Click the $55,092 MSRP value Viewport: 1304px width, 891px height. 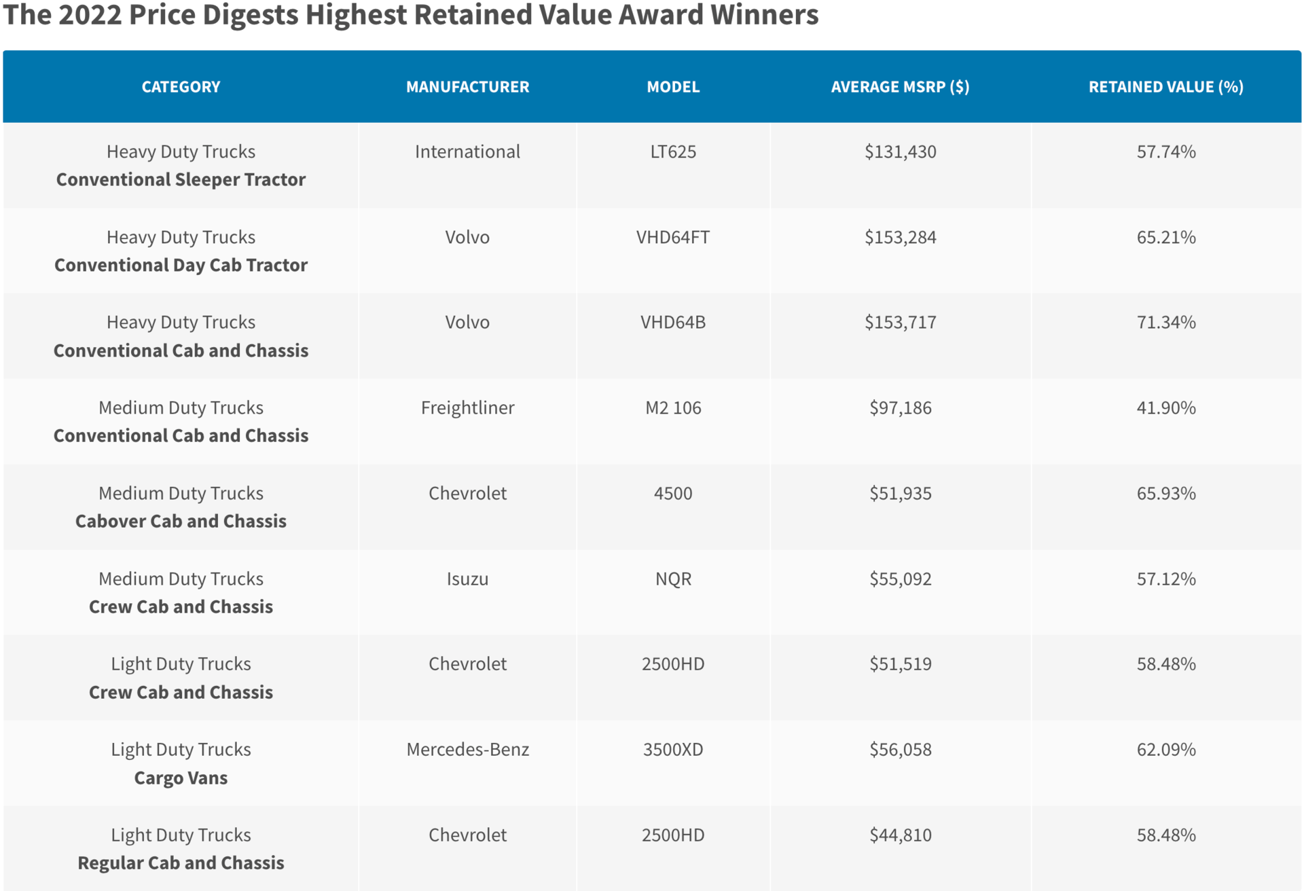click(x=900, y=579)
